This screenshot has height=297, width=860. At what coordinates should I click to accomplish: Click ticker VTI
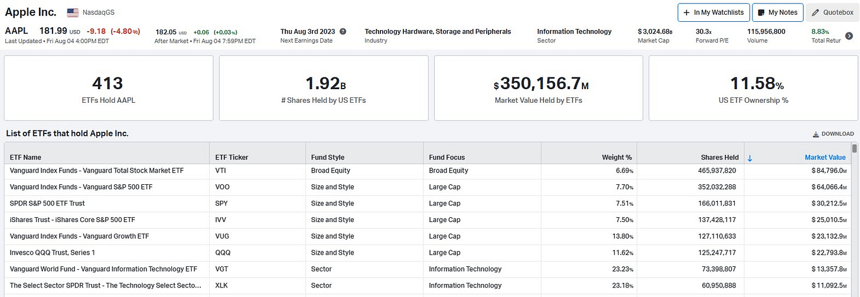[221, 171]
